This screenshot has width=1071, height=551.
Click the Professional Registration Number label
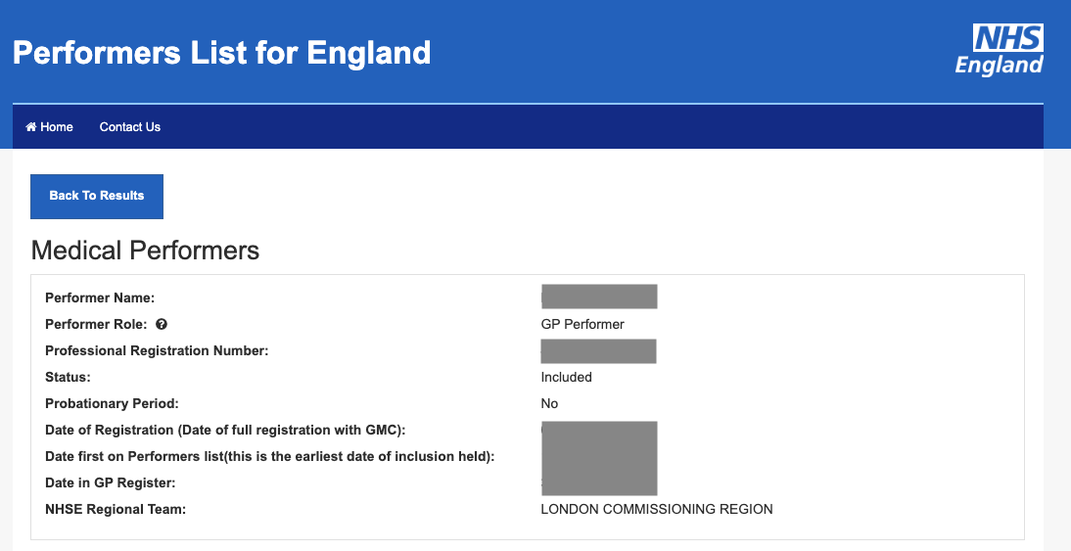pyautogui.click(x=157, y=351)
